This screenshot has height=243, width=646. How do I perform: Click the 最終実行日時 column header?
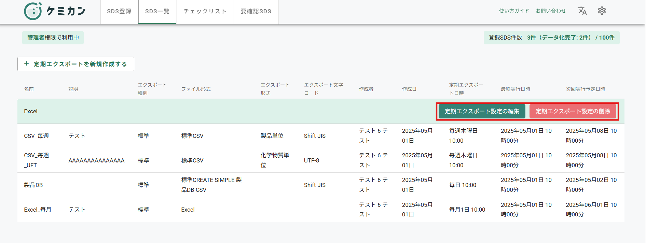click(x=516, y=89)
